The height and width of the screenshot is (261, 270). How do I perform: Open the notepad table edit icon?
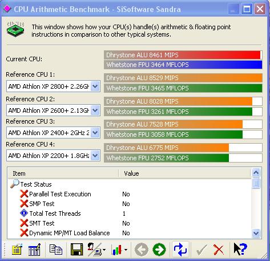click(34, 250)
